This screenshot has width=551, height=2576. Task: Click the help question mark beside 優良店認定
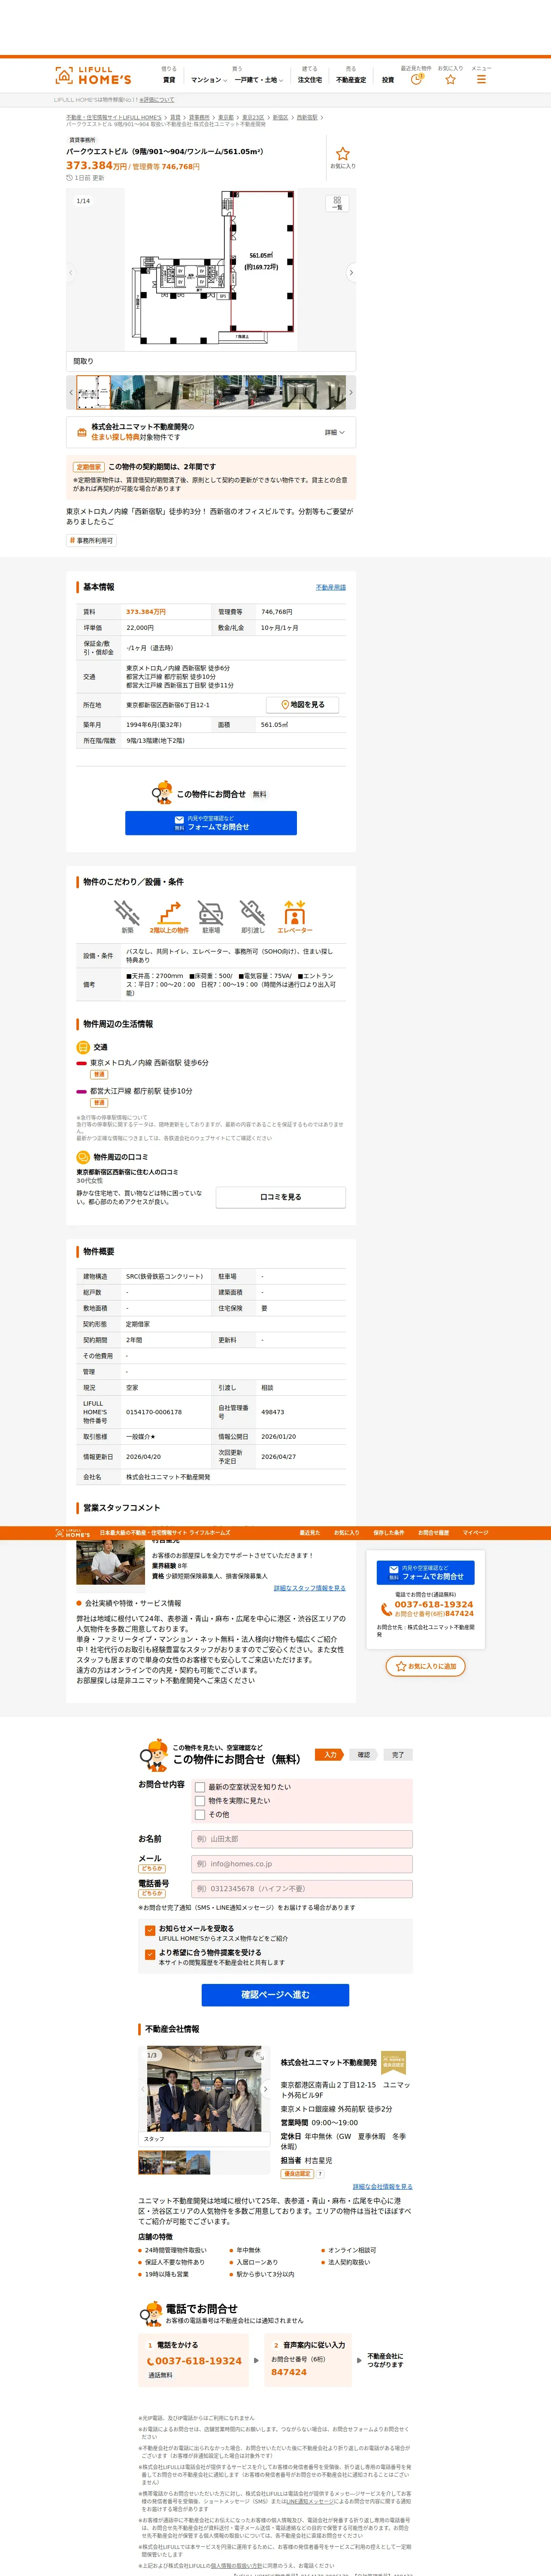click(320, 2174)
